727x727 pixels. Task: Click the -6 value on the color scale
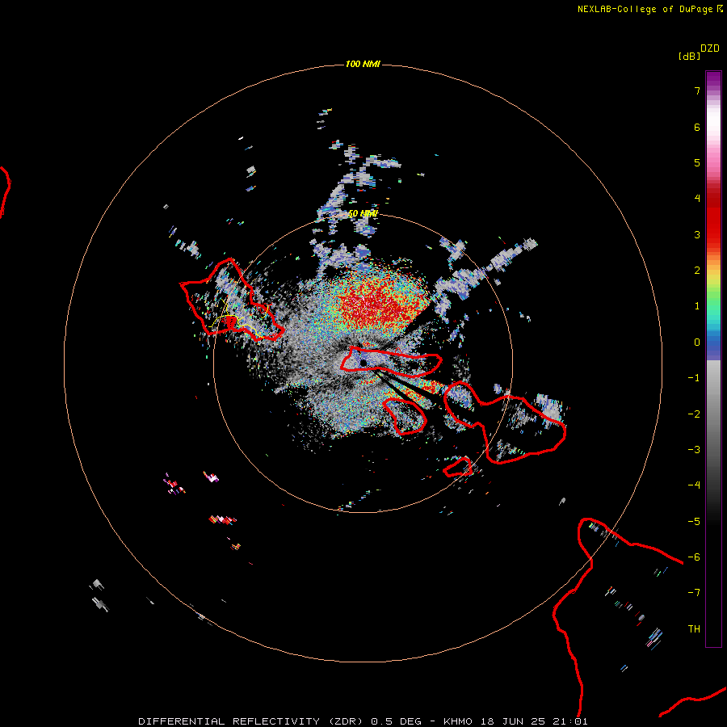click(694, 557)
